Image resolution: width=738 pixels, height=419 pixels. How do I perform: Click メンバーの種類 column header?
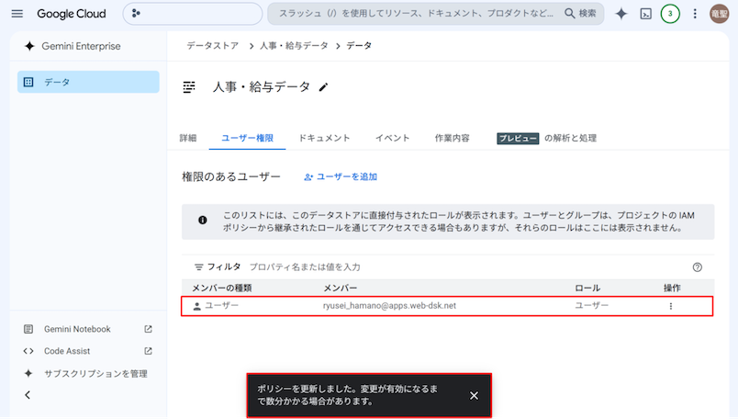[x=222, y=288]
